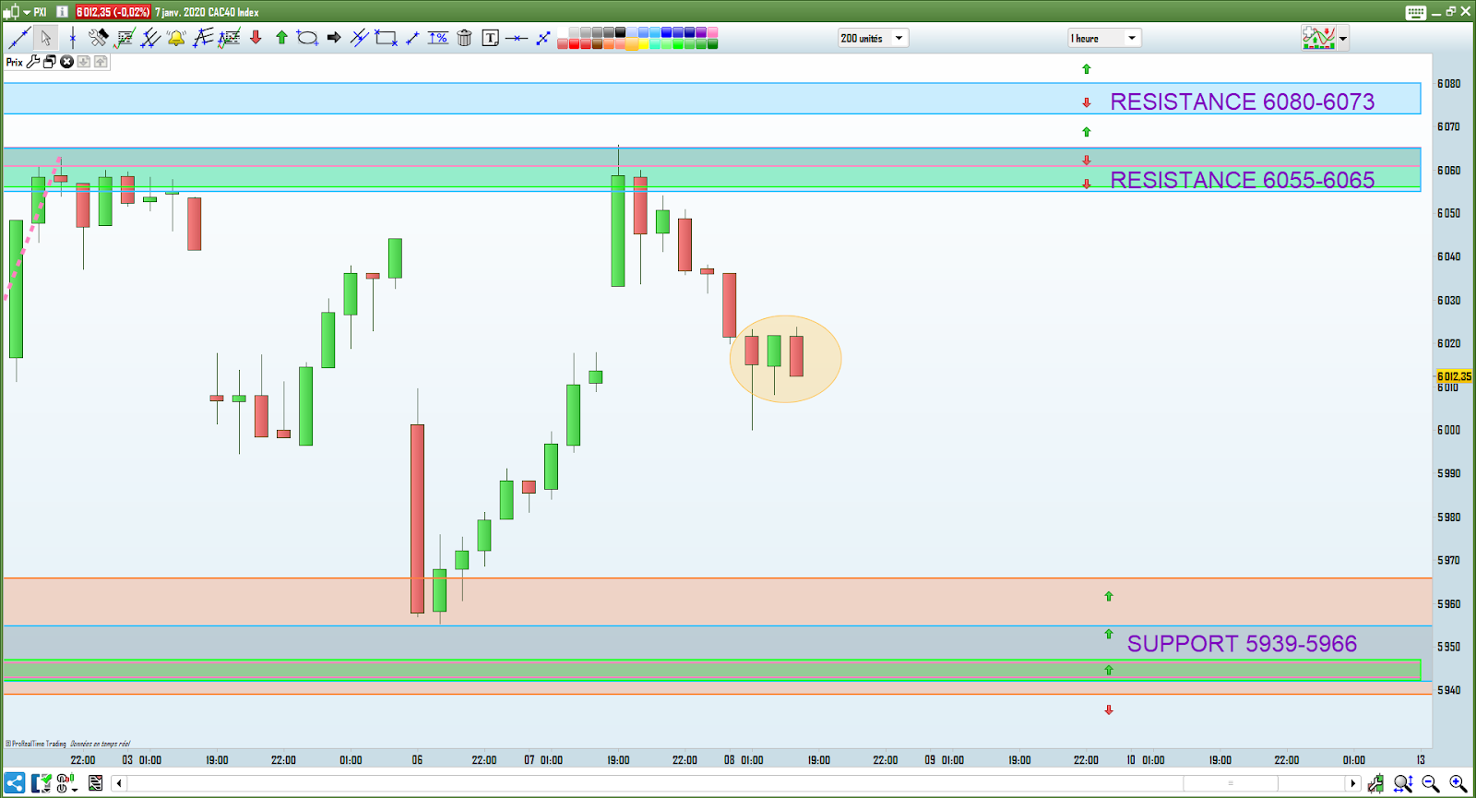The height and width of the screenshot is (798, 1476).
Task: Click scrollbar right arrow
Action: tap(1353, 783)
